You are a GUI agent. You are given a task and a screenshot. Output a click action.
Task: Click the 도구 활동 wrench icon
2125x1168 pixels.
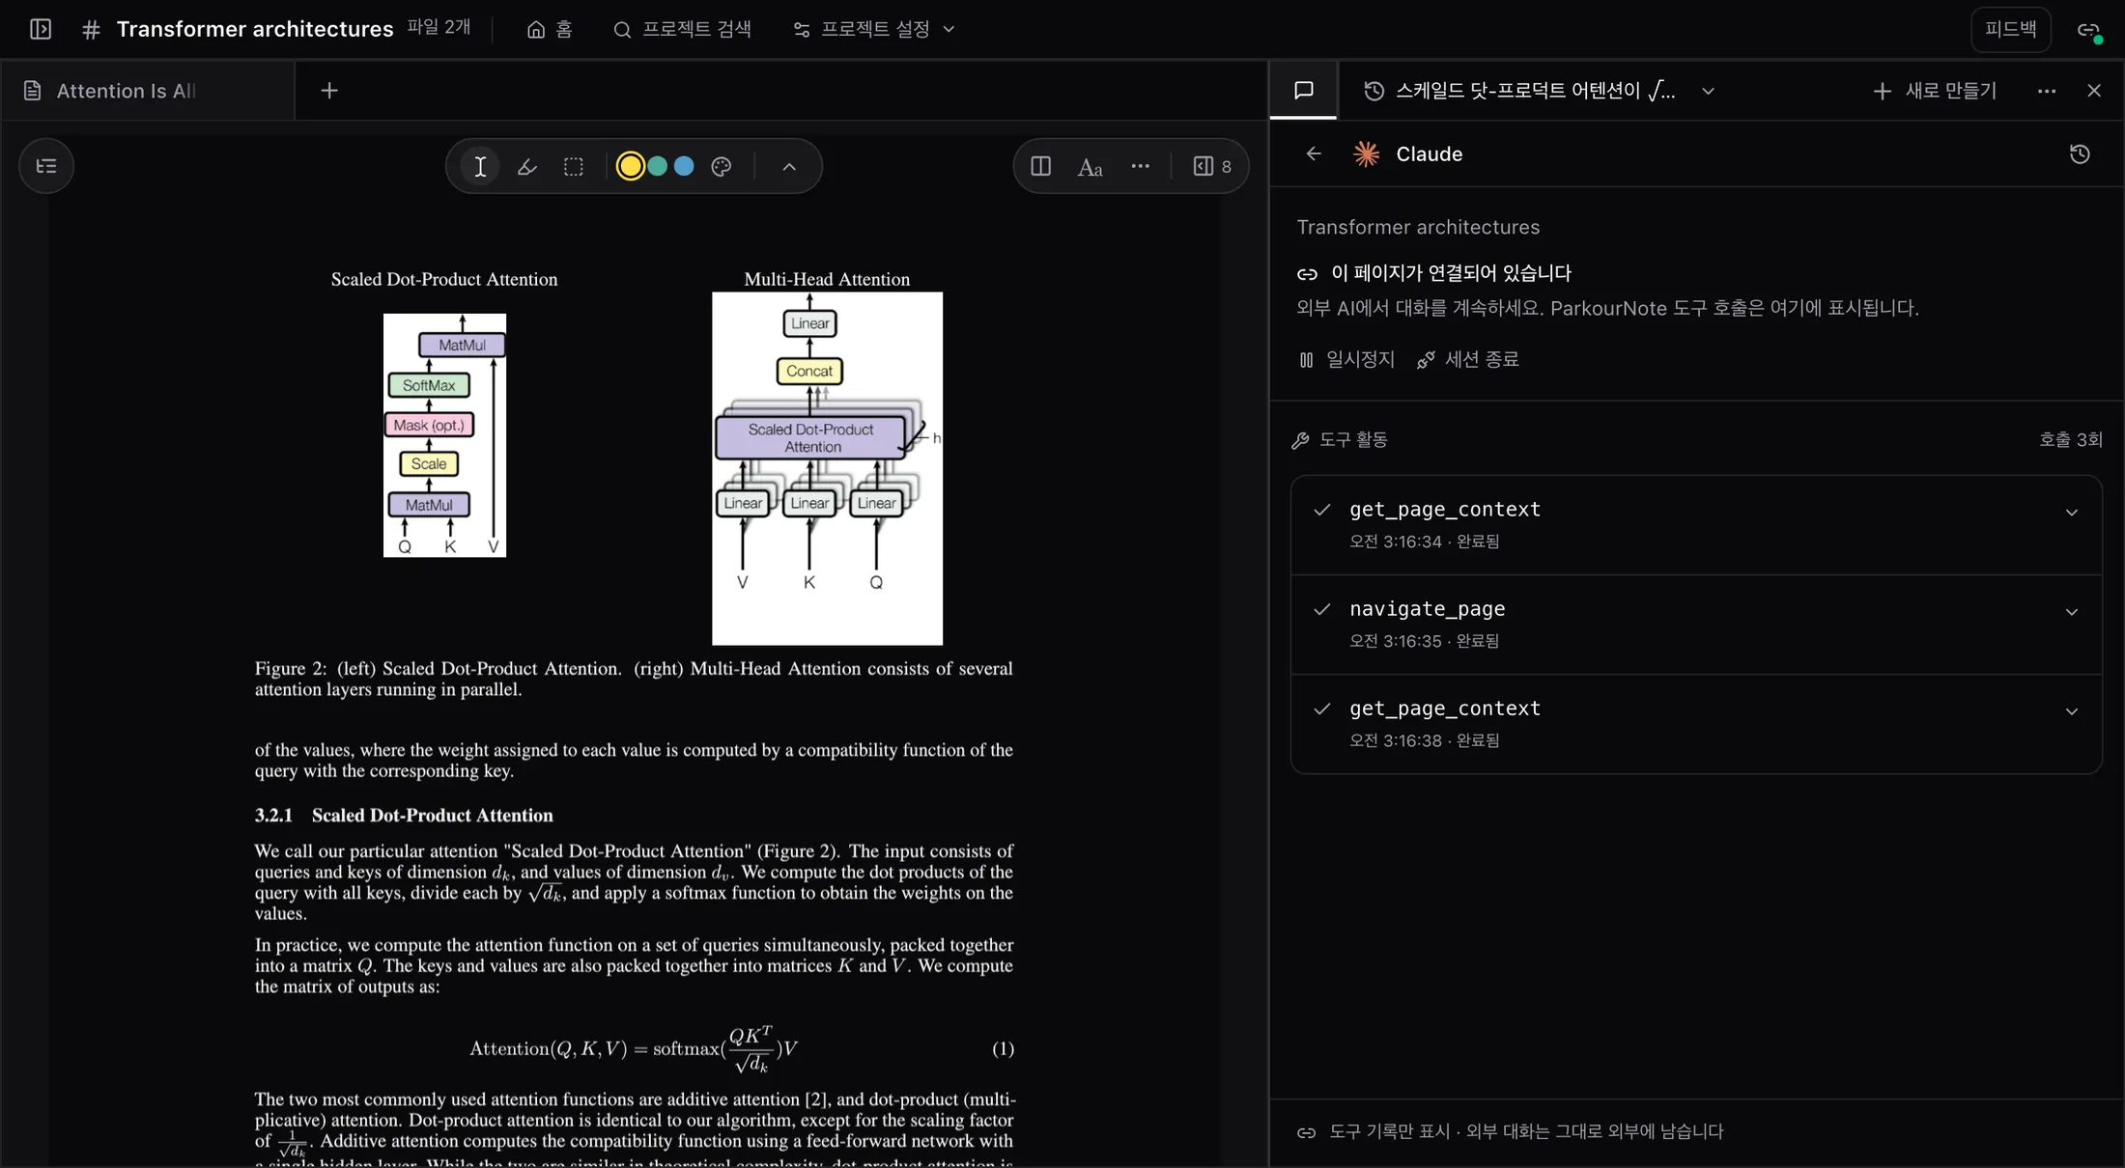pyautogui.click(x=1300, y=440)
